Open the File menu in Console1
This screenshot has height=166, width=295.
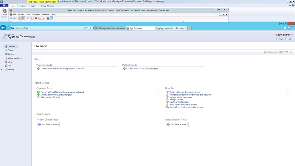click(14, 14)
